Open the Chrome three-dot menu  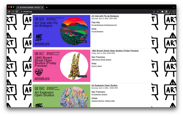pyautogui.click(x=174, y=12)
